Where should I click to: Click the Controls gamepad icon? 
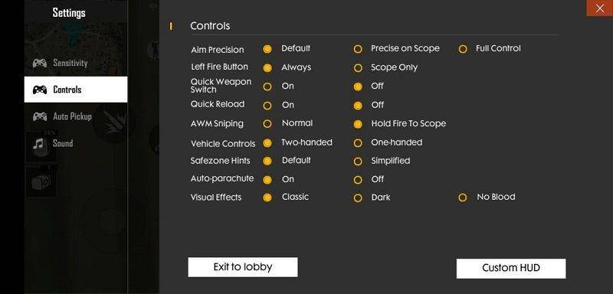[40, 90]
